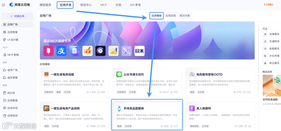Click the 一键生成电商产品视频 template icon
281x131 pixels.
point(46,108)
